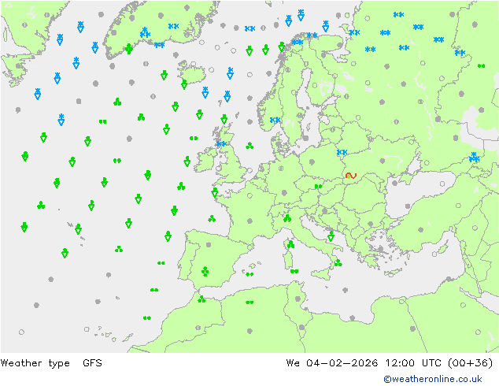The image size is (499, 386).
Task: Select the drizzle dots near the Balearic Islands
Action: [249, 274]
